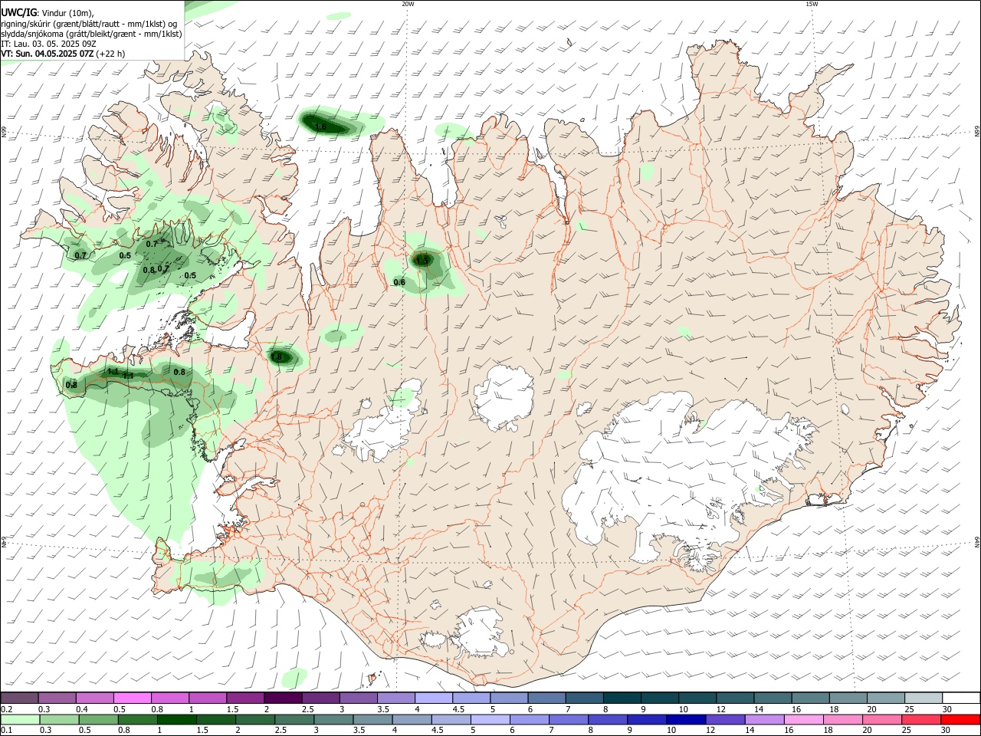Click the bright red swatch labeled 30
The width and height of the screenshot is (981, 736).
tap(960, 719)
